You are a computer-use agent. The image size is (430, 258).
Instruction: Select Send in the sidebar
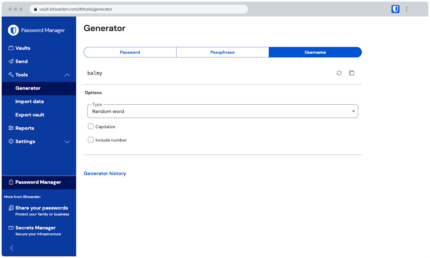(x=21, y=61)
